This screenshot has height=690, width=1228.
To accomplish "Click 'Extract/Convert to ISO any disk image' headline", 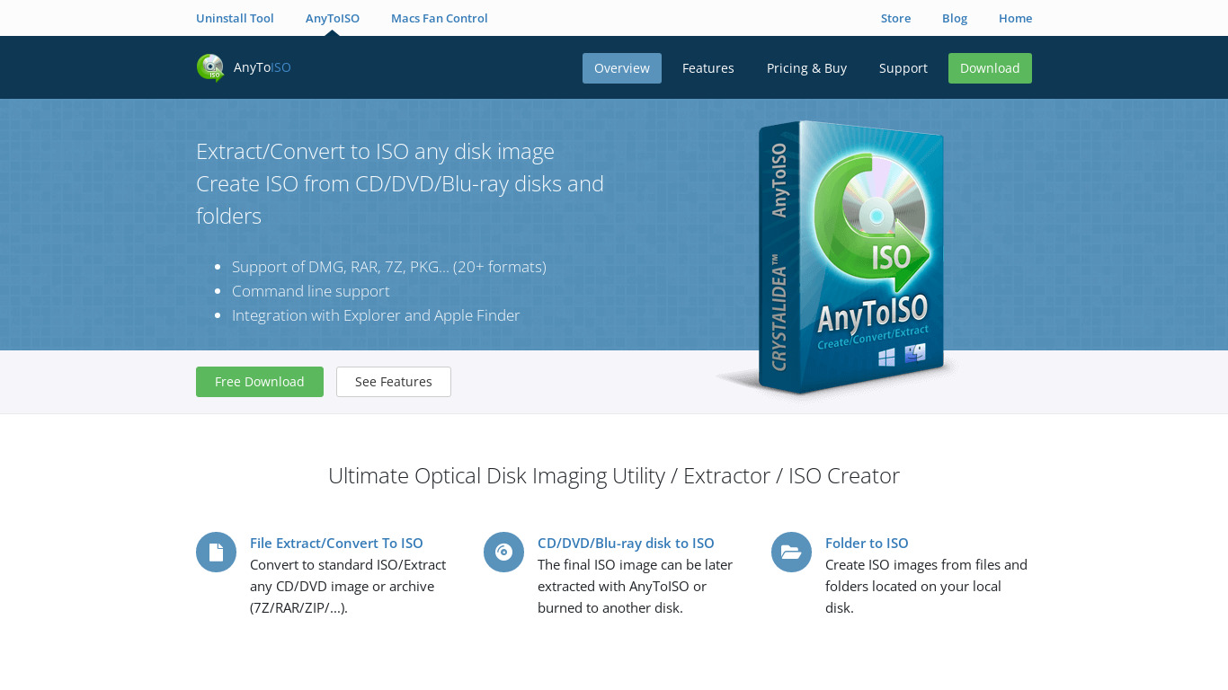I will click(375, 151).
